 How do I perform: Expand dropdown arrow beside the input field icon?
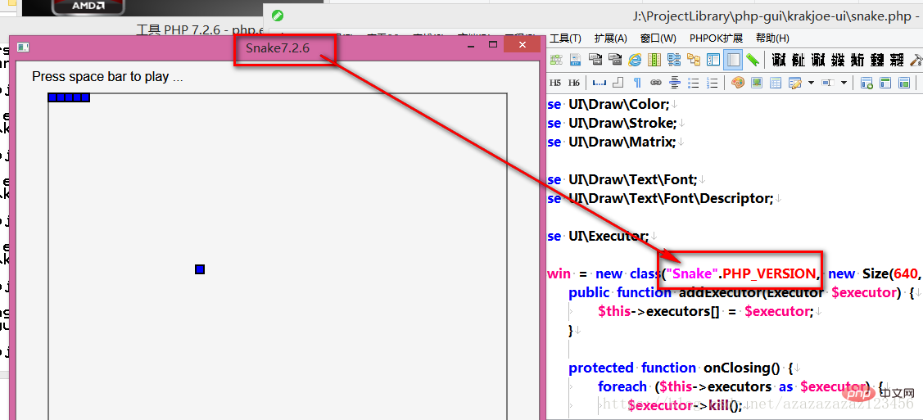point(844,83)
